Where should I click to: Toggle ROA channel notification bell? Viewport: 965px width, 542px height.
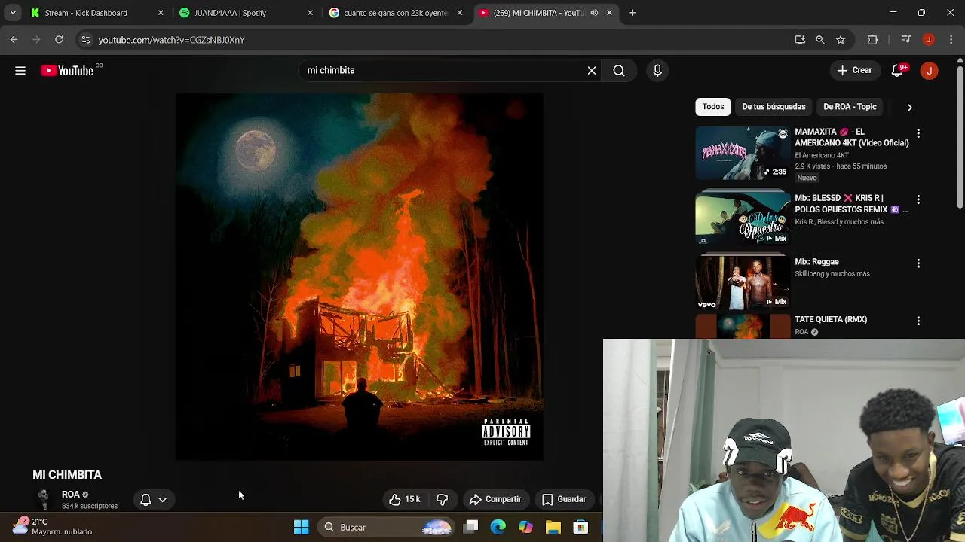coord(146,499)
